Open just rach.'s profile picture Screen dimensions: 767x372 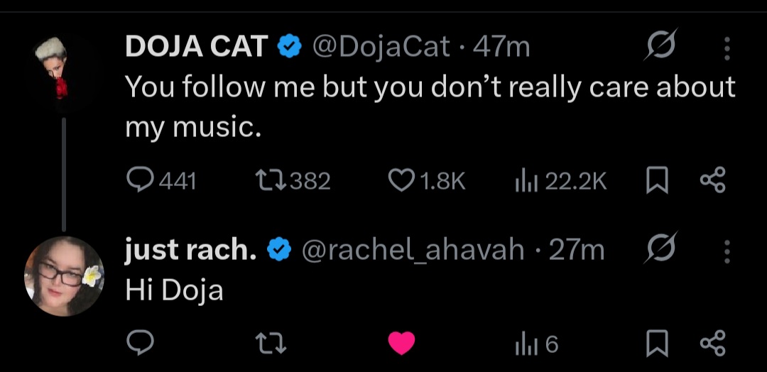click(64, 275)
